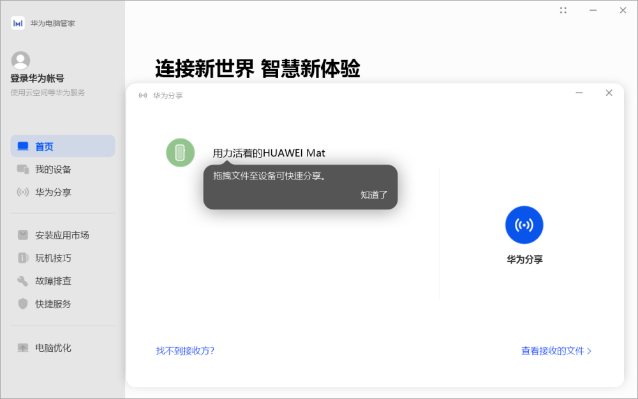Open the 找不到接收方? help link
The width and height of the screenshot is (638, 399).
[185, 351]
